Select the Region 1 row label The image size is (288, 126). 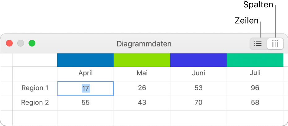[35, 88]
